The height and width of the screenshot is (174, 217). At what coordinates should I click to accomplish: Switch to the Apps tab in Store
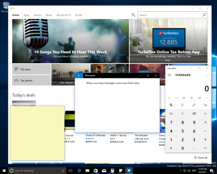coord(26,15)
